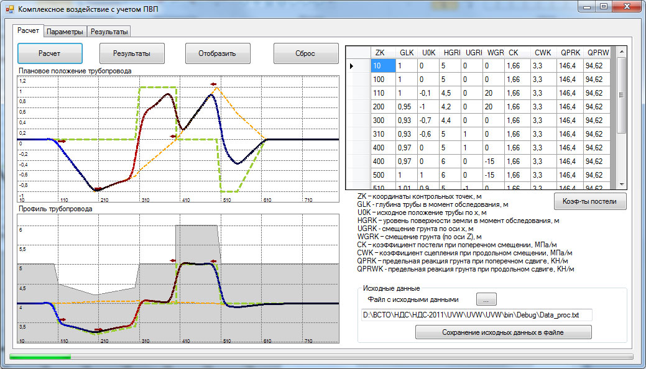Select the HGRI cell with value 4,5
646x369 pixels.
[450, 93]
